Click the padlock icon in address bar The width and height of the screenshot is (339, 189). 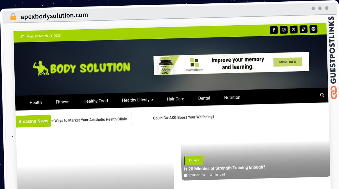click(x=13, y=17)
